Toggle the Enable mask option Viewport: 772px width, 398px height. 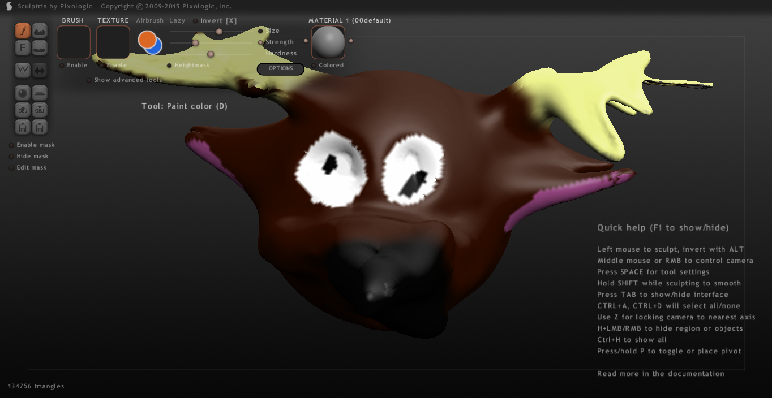tap(12, 145)
